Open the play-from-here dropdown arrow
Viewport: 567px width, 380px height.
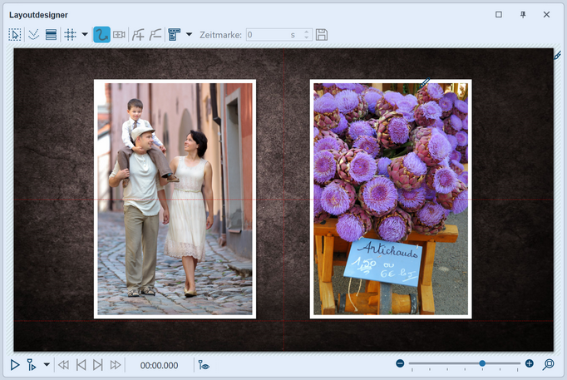(46, 365)
